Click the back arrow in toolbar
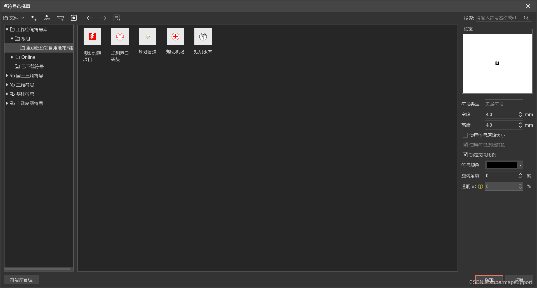 click(90, 18)
